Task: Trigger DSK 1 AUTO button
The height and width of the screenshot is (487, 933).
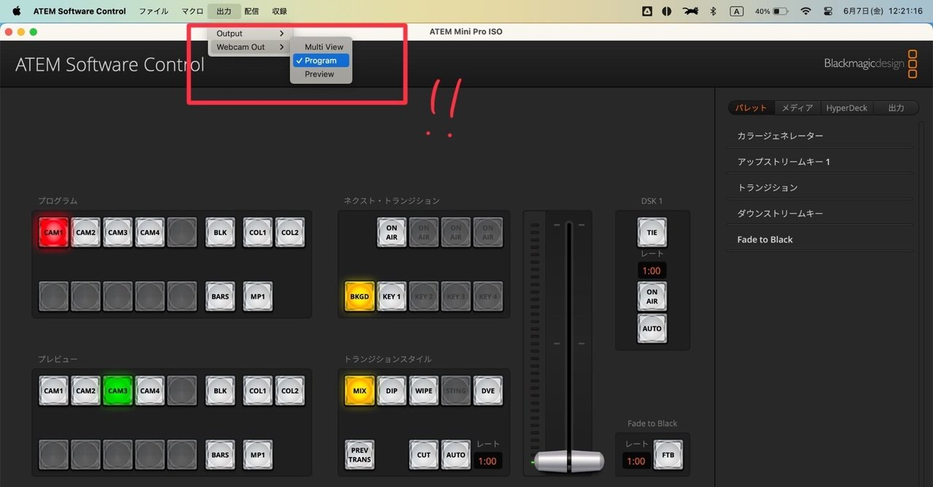Action: (652, 328)
